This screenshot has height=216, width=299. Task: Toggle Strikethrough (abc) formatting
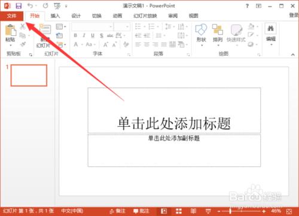click(110, 36)
